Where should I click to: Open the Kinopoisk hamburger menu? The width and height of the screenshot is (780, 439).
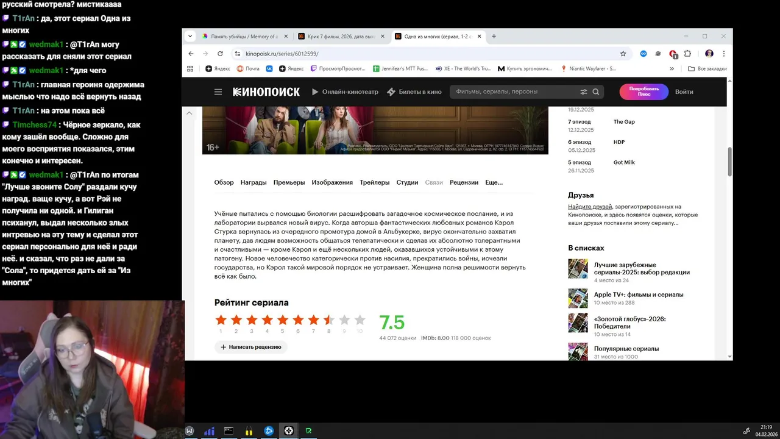pyautogui.click(x=218, y=92)
